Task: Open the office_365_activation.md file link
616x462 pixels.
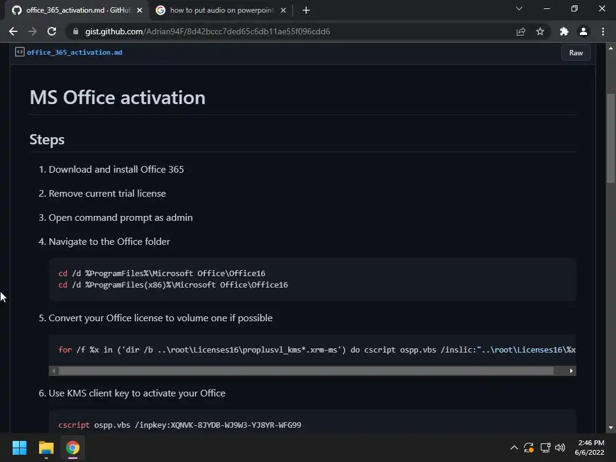Action: [75, 52]
